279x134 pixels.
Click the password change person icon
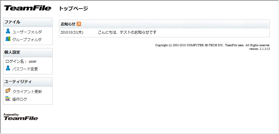pyautogui.click(x=8, y=68)
